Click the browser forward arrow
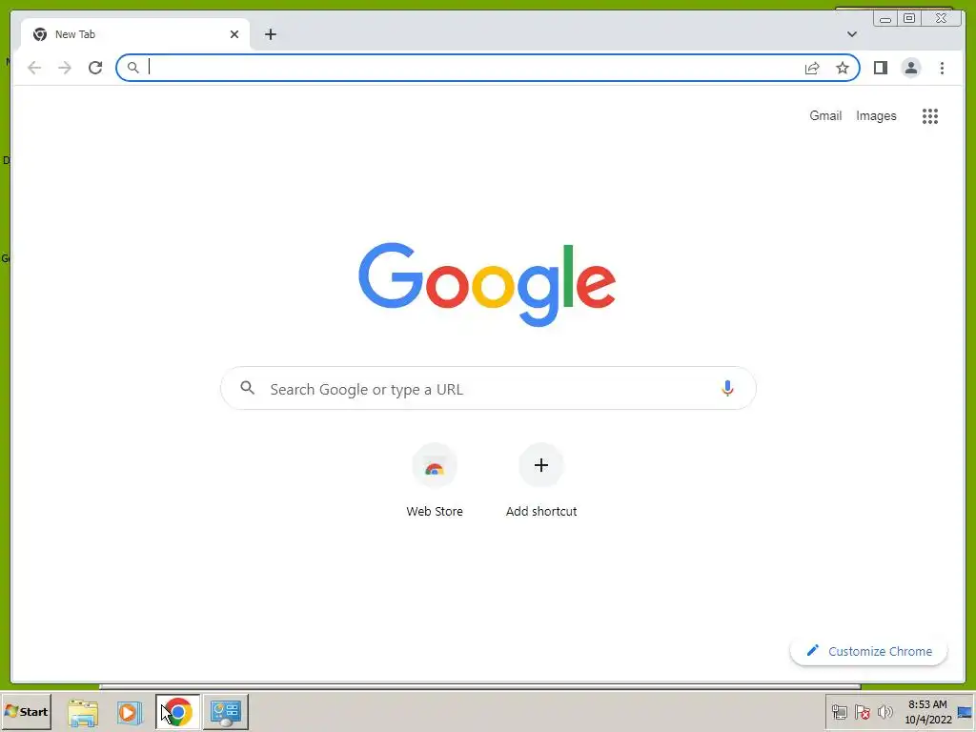This screenshot has width=976, height=732. click(65, 68)
